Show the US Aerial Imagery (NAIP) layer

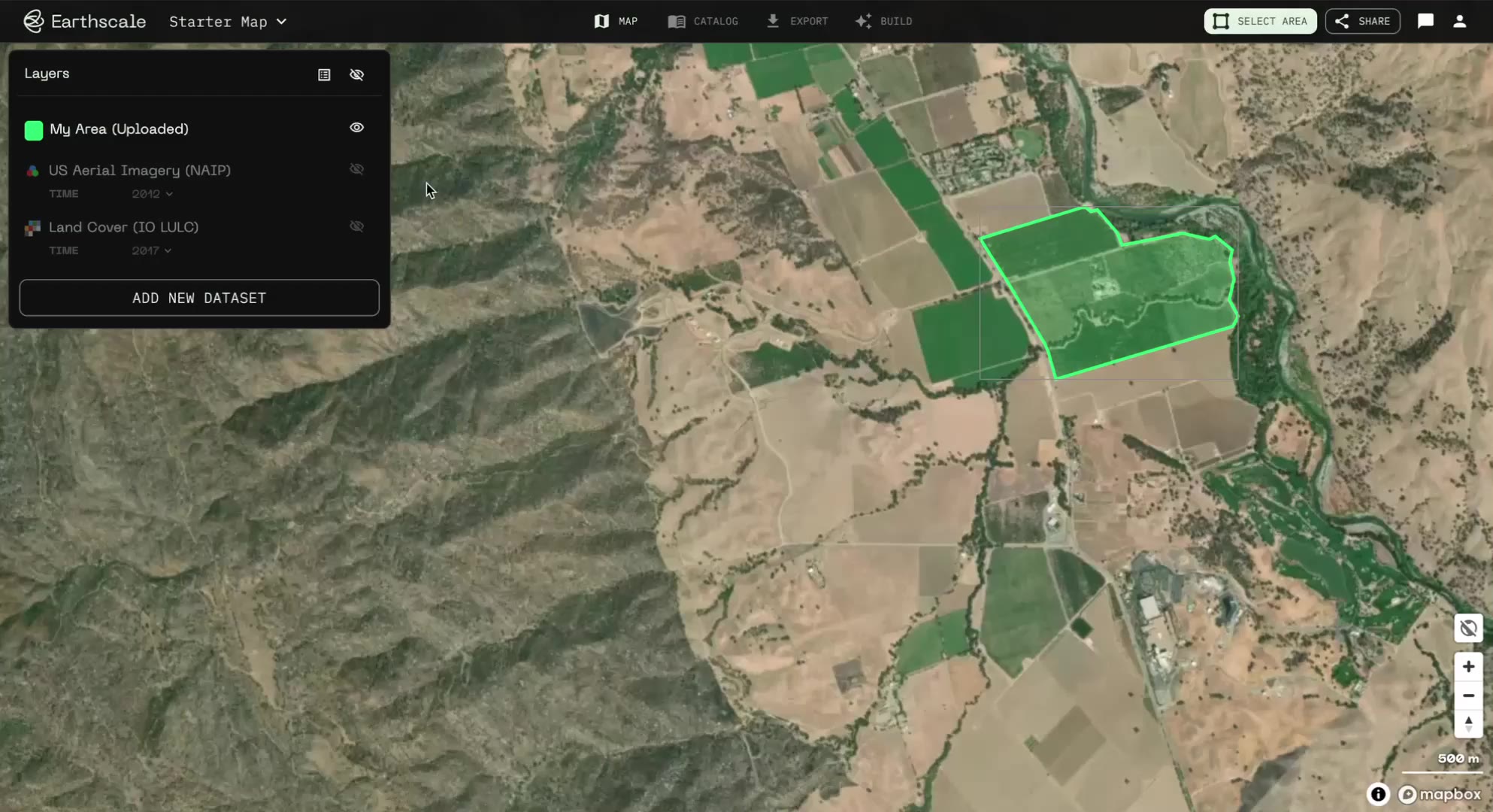[x=357, y=169]
